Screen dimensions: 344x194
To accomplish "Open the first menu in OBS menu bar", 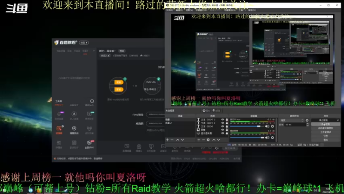I will coord(169,10).
